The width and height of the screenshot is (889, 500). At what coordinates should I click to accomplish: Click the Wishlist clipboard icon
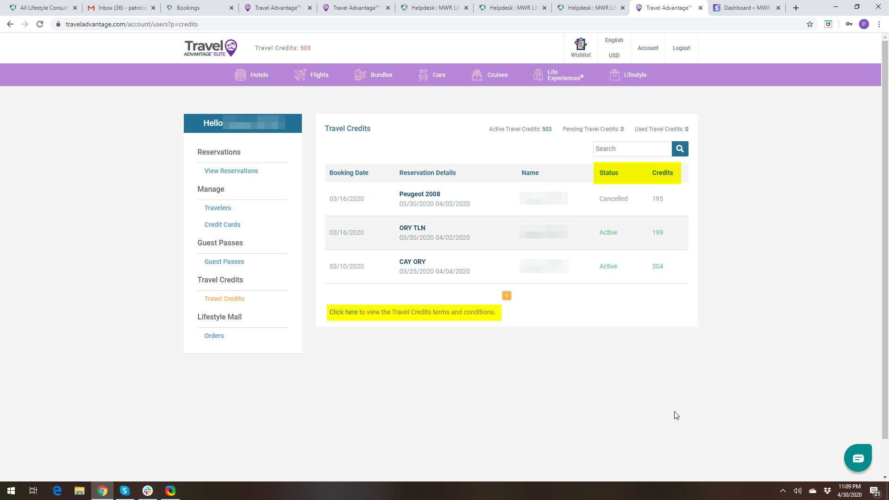pos(581,44)
